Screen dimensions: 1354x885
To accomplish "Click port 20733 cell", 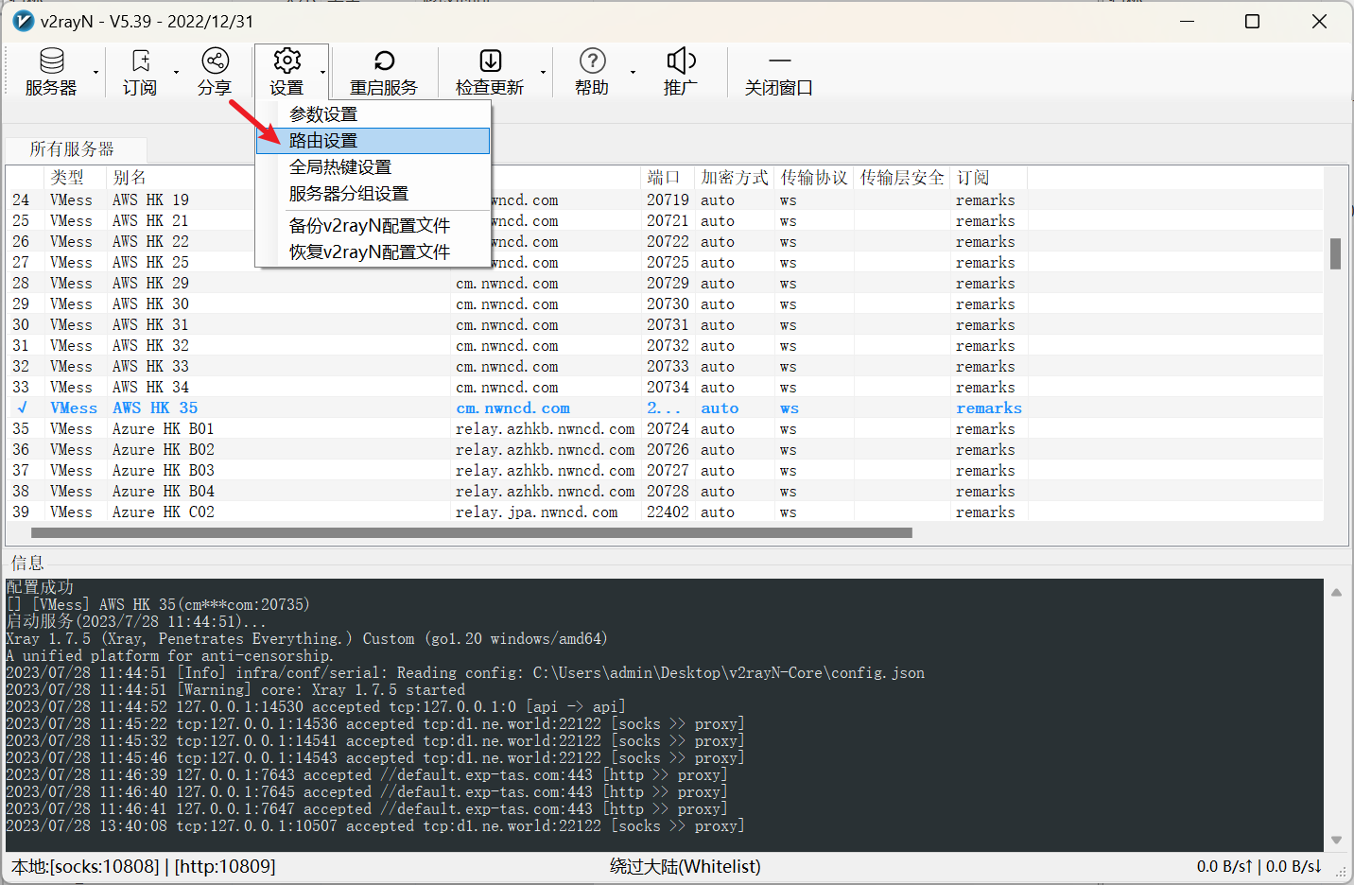I will [668, 367].
